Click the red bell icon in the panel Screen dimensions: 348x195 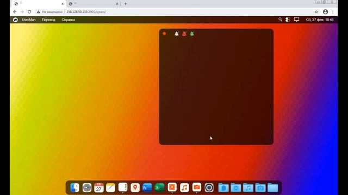(184, 34)
